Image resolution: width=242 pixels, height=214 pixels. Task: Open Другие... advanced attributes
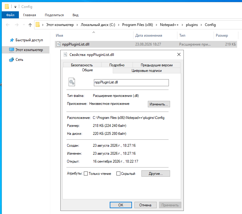tap(156, 174)
